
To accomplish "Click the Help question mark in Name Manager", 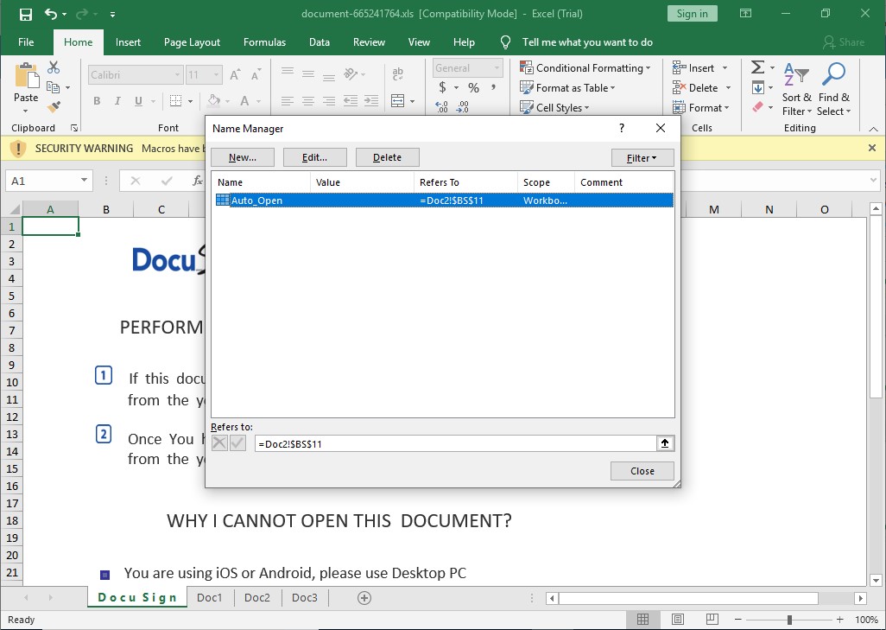I will [621, 128].
